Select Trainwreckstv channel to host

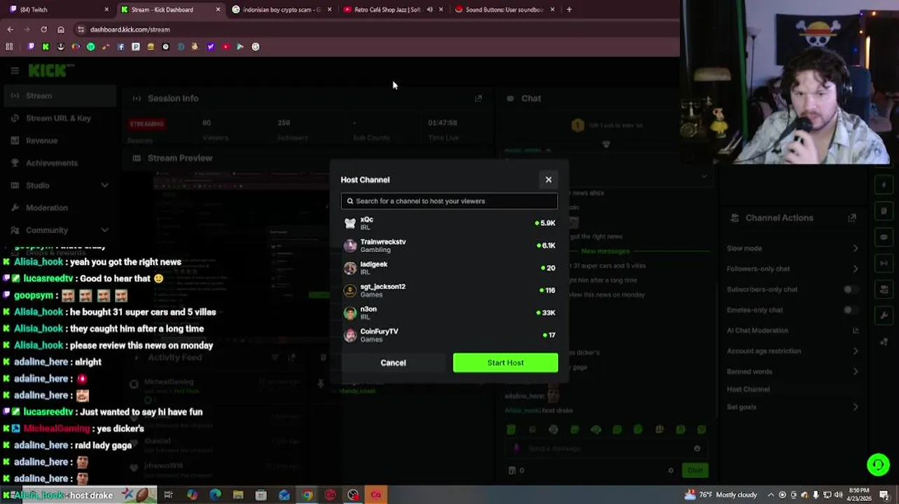click(x=449, y=246)
